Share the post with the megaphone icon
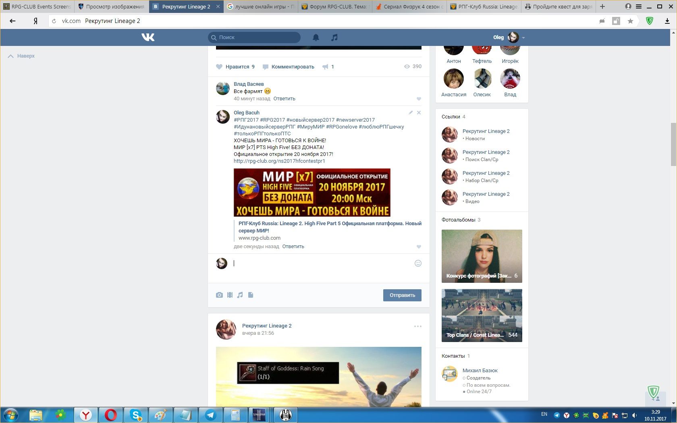 [x=325, y=67]
